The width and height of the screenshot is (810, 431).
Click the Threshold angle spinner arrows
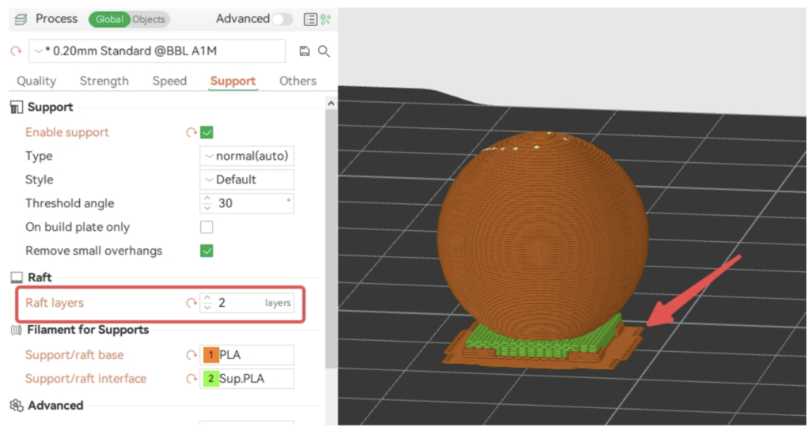point(207,203)
